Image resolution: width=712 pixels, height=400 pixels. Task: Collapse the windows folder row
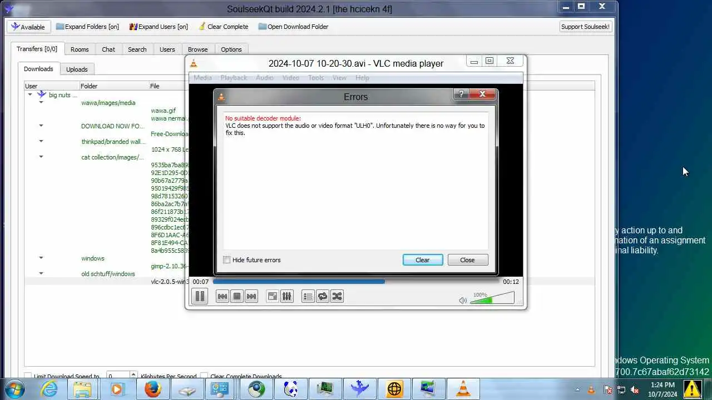41,258
